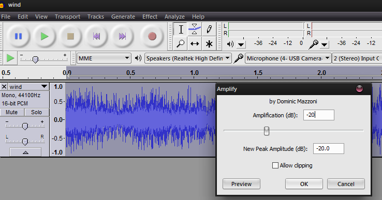
Task: Click microphone icon beside input device
Action: click(x=238, y=58)
